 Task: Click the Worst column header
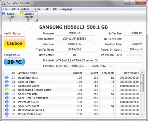point(91,73)
